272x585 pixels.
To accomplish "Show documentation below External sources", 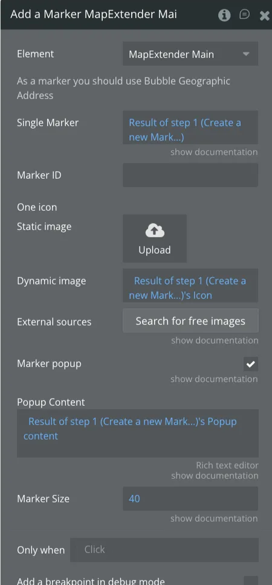I will tap(215, 340).
